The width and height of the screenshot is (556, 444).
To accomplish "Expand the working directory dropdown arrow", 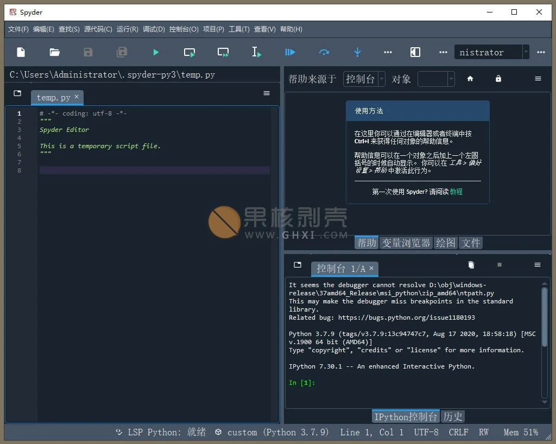I will [x=526, y=52].
